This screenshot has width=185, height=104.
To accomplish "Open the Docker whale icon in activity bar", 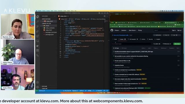I will tap(38, 46).
